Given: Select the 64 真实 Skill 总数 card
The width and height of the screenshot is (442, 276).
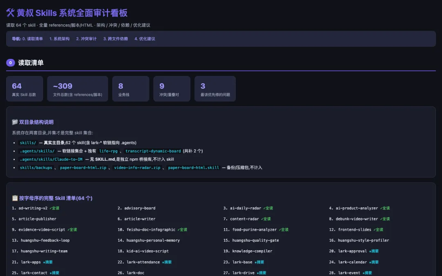Looking at the screenshot, I should point(25,89).
